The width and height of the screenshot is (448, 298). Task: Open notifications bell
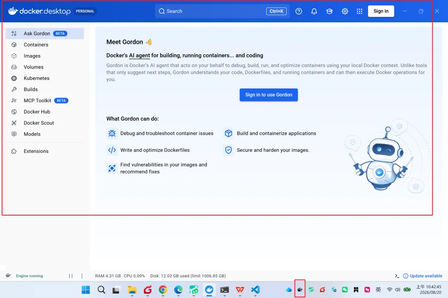click(x=314, y=11)
